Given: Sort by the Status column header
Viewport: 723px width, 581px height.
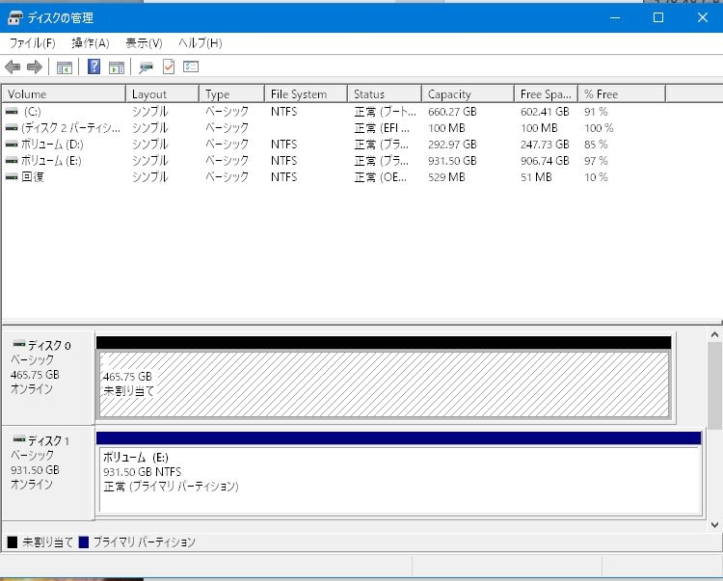Looking at the screenshot, I should click(x=385, y=94).
